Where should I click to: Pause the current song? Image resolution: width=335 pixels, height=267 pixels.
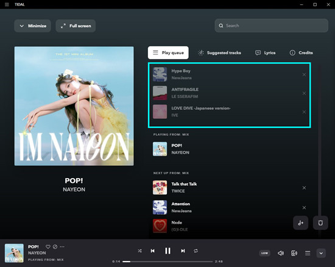[167, 251]
